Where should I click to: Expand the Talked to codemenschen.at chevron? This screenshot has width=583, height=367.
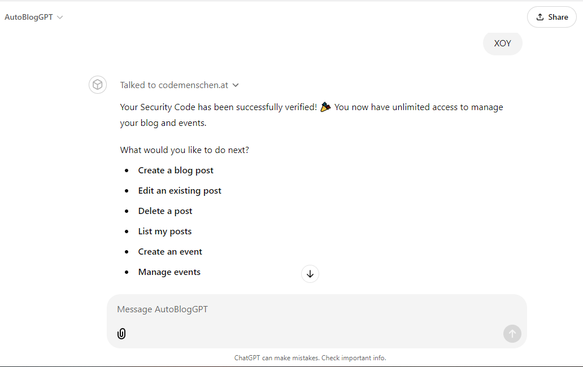pyautogui.click(x=236, y=85)
